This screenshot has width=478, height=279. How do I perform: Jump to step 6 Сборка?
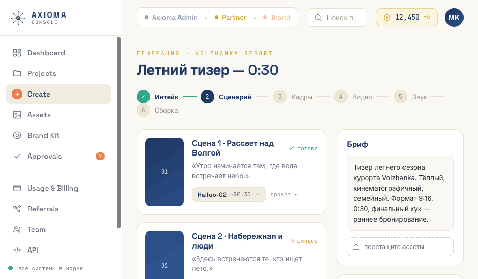coord(157,110)
